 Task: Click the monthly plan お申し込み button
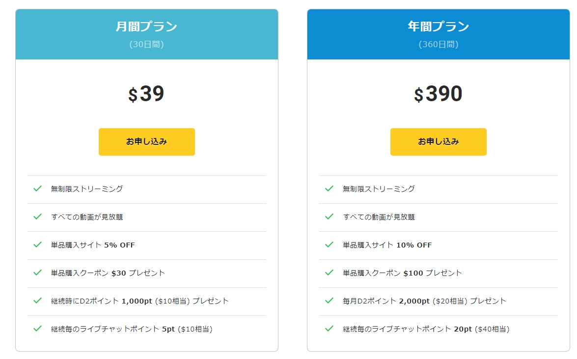146,142
